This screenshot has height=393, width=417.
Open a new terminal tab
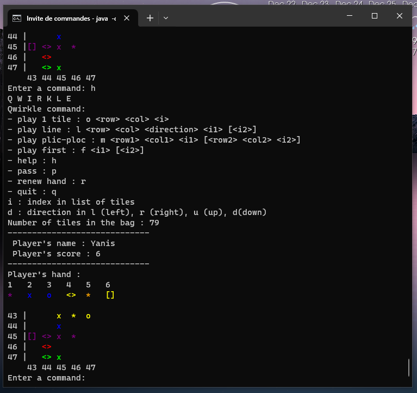click(x=150, y=18)
